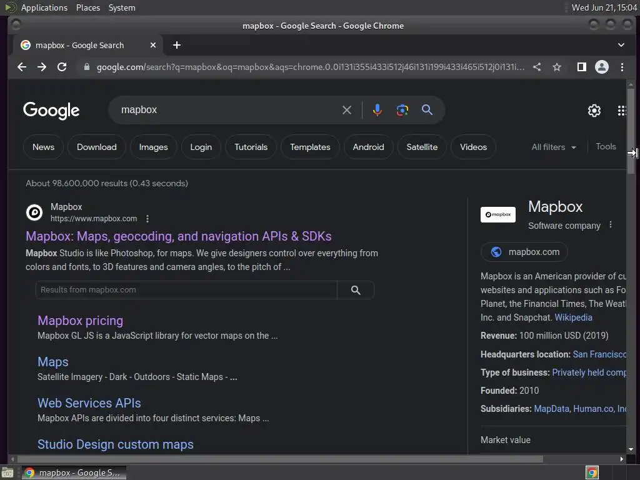Search within mapbox.com results button

click(x=356, y=290)
